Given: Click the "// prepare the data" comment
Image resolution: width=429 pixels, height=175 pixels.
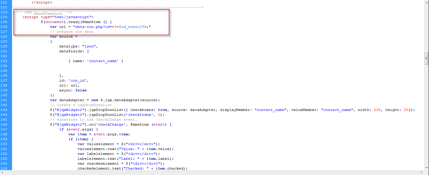Looking at the screenshot, I should pyautogui.click(x=72, y=32).
